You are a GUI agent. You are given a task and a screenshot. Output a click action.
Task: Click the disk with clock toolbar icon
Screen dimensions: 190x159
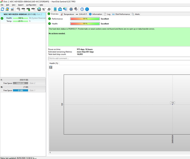[23, 9]
